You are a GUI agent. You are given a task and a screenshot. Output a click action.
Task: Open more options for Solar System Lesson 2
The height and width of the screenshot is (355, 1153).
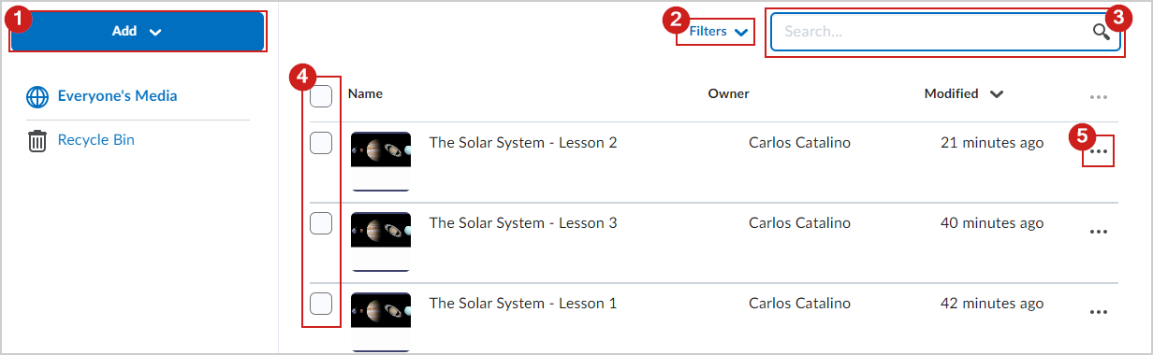pos(1099,151)
